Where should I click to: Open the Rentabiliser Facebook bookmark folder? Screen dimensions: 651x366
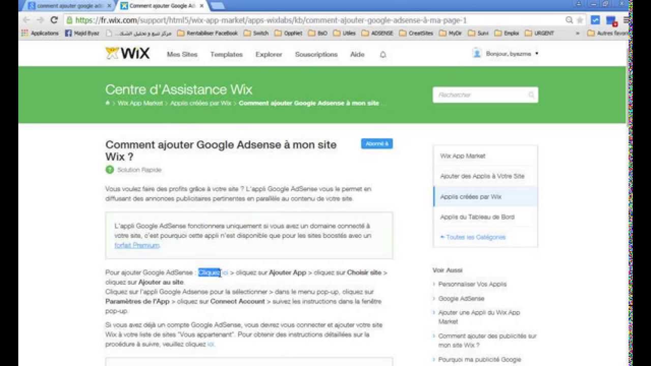coord(208,33)
